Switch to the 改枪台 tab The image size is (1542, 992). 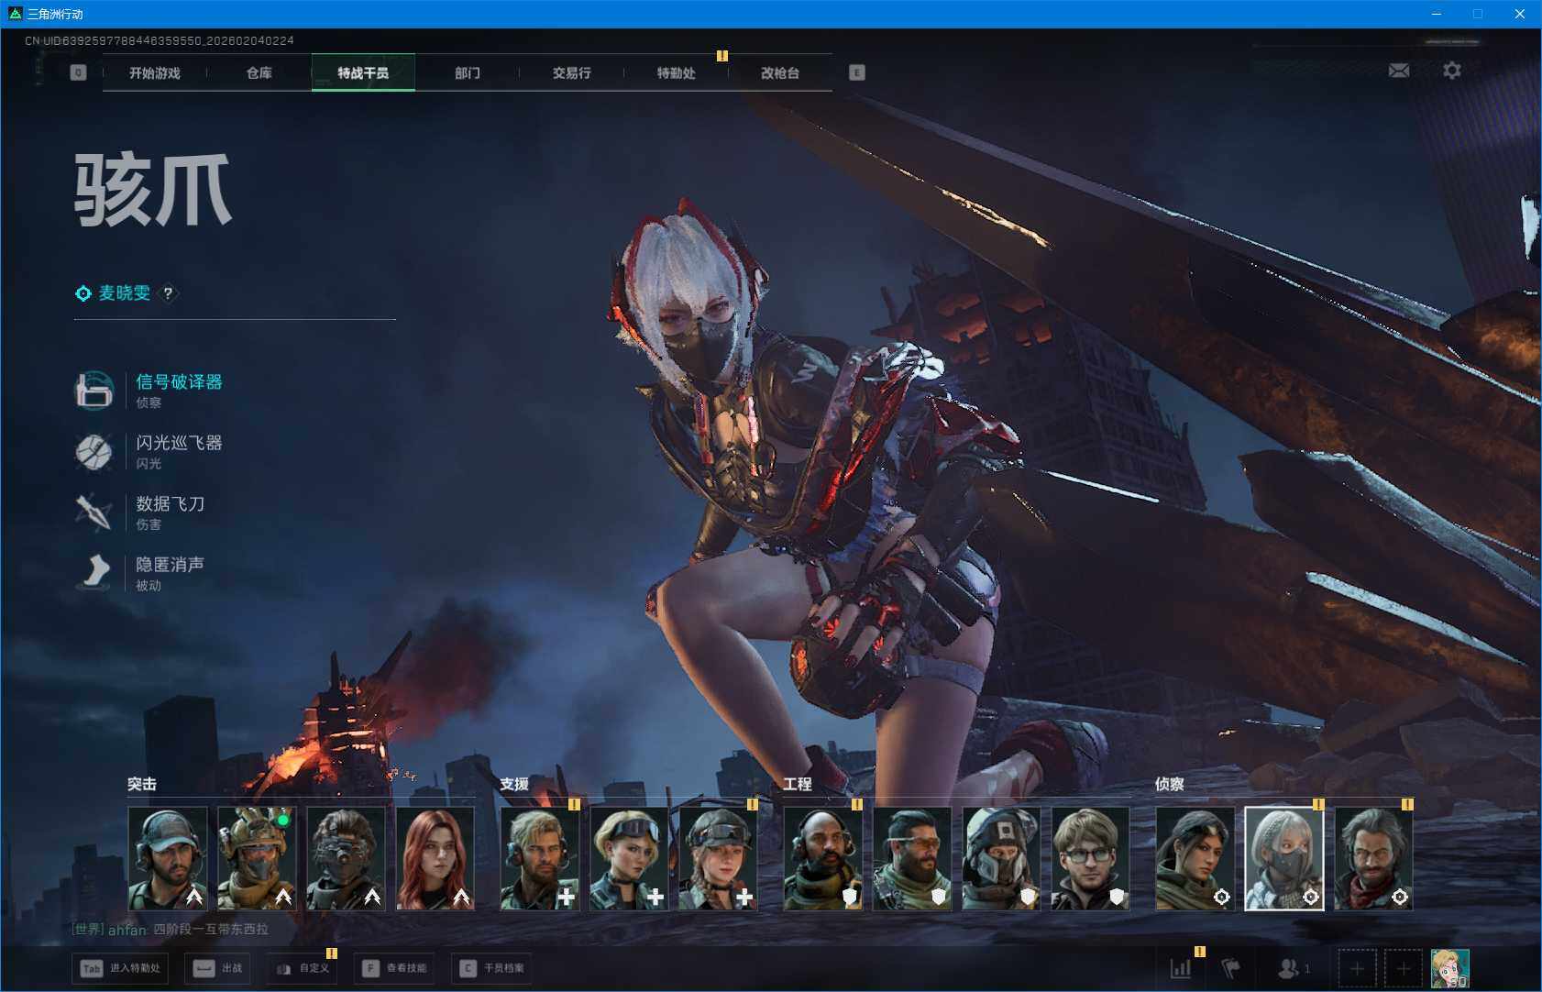(780, 72)
